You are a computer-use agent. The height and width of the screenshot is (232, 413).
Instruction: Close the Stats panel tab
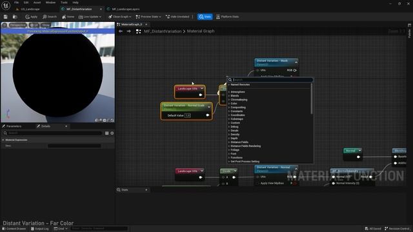(x=146, y=190)
